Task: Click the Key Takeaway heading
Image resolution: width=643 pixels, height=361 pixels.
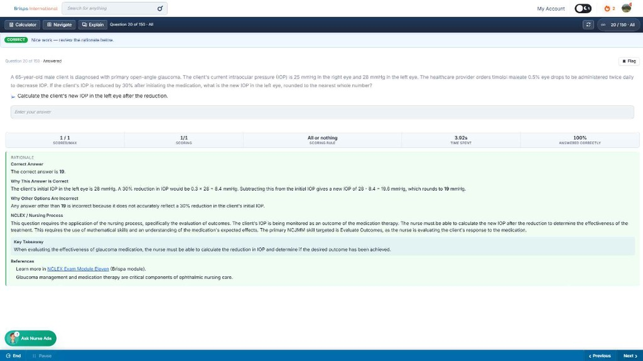Action: pyautogui.click(x=29, y=242)
